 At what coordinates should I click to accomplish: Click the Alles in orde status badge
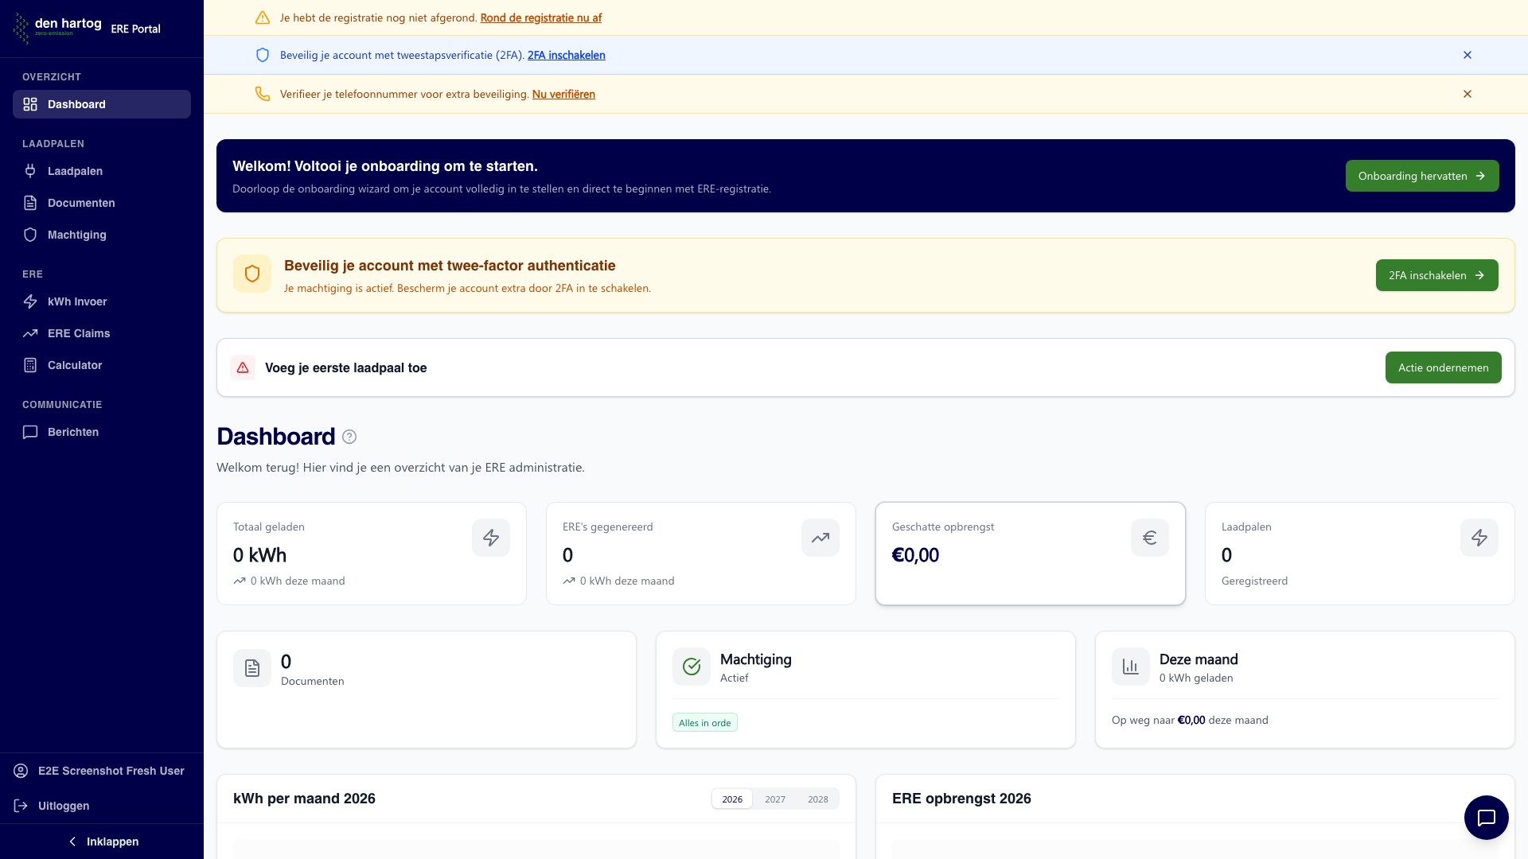(x=704, y=722)
